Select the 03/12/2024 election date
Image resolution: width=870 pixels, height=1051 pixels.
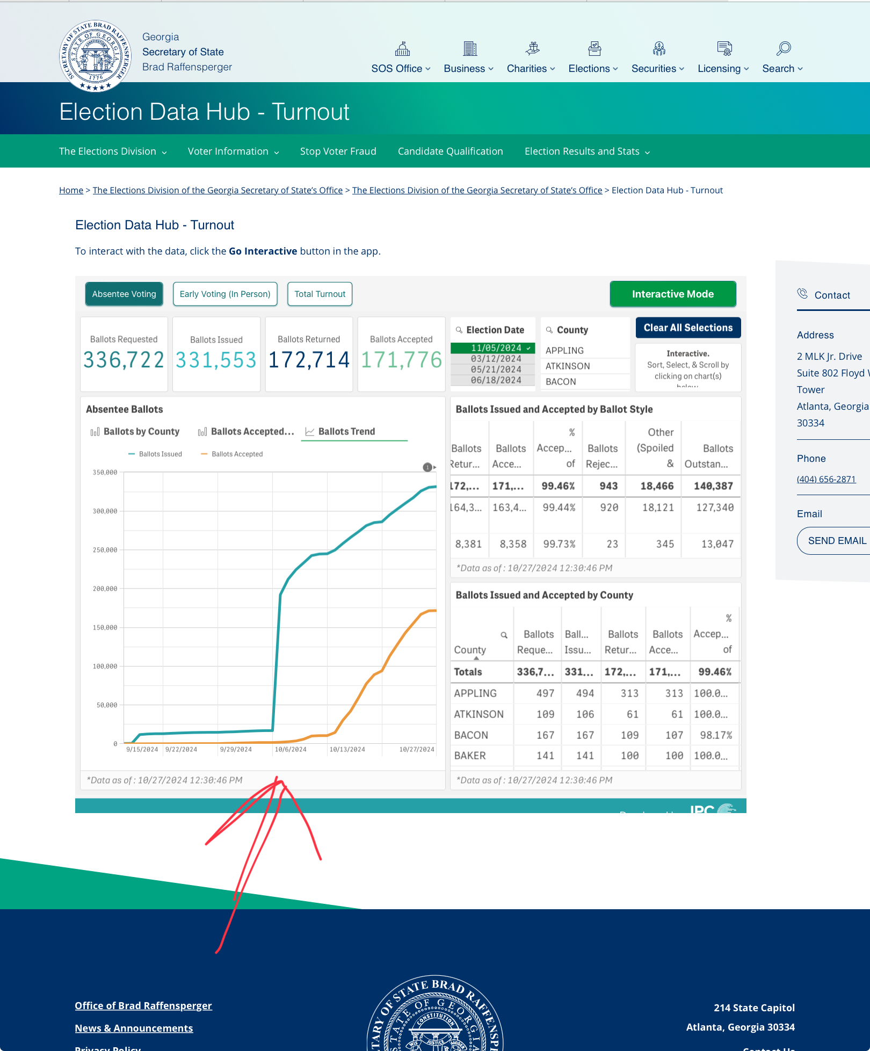(x=493, y=359)
